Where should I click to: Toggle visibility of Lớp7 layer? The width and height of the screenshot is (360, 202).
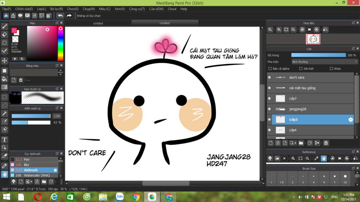coord(269,99)
